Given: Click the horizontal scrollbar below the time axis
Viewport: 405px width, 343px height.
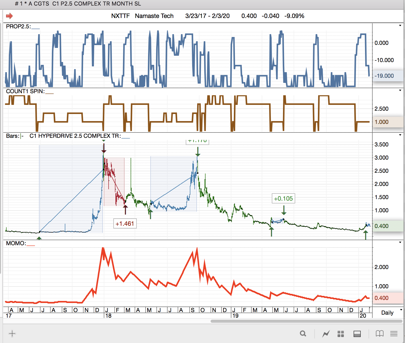Looking at the screenshot, I should (306, 321).
